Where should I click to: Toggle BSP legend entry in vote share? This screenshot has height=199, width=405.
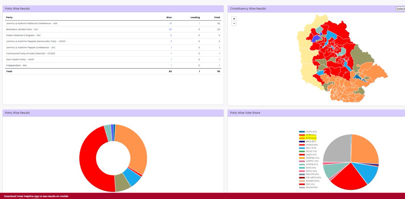pyautogui.click(x=307, y=142)
